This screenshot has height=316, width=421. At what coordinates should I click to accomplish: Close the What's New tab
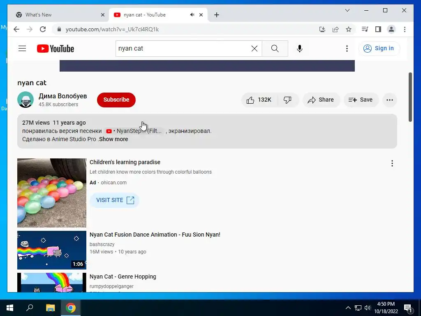coord(102,15)
